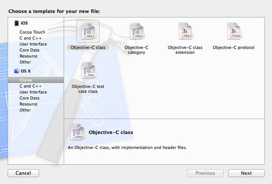Click the bold 'Objective-C class' description title
272x184 pixels.
point(111,132)
